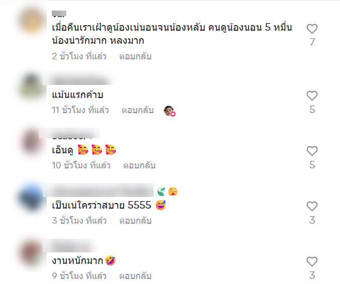340x284 pixels.
Task: Reply to the 11 ชั่วโมง ที่แล้ว comment
Action: 138,110
